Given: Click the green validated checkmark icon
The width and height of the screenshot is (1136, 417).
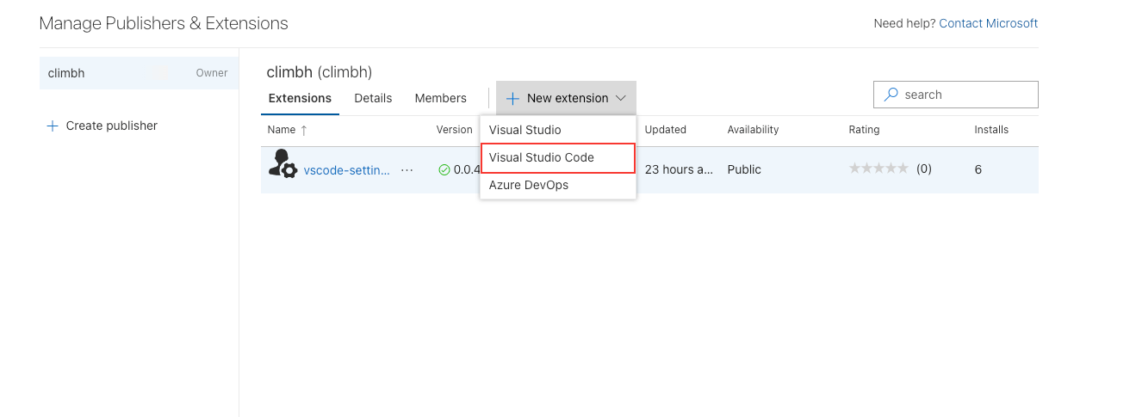Looking at the screenshot, I should [x=444, y=170].
